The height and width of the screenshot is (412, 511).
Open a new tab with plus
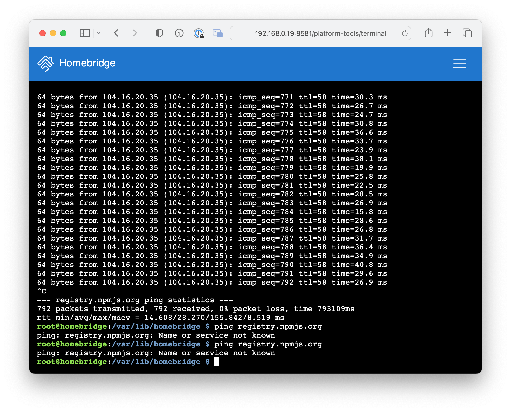click(x=447, y=33)
